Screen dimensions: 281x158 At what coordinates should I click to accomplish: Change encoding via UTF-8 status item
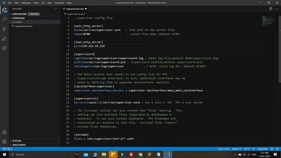247,149
